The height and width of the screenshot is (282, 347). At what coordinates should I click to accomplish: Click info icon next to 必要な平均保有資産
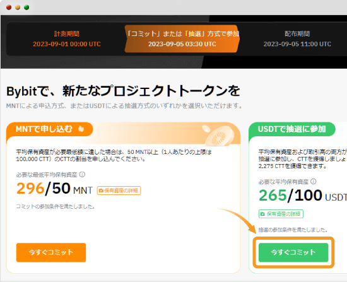pos(314,182)
